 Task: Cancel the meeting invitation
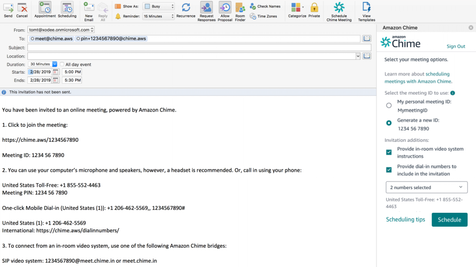click(x=22, y=10)
